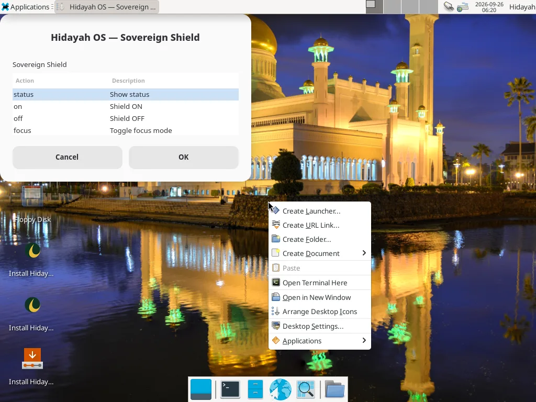Select the focus Toggle focus mode row
Screen dimensions: 536x402
click(x=126, y=130)
